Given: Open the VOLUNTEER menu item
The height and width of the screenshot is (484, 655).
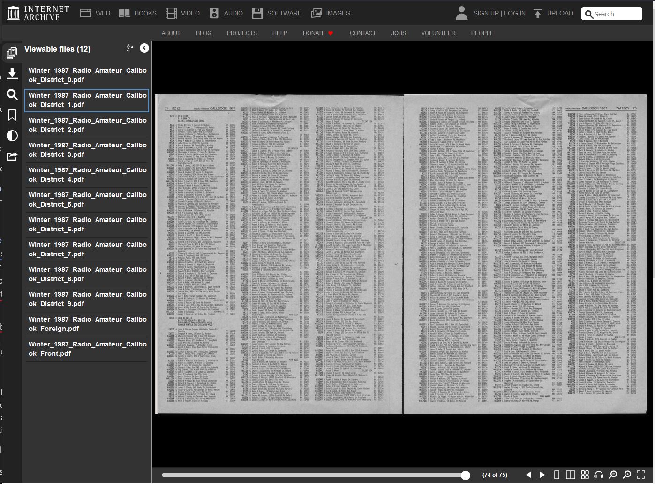Looking at the screenshot, I should click(438, 33).
